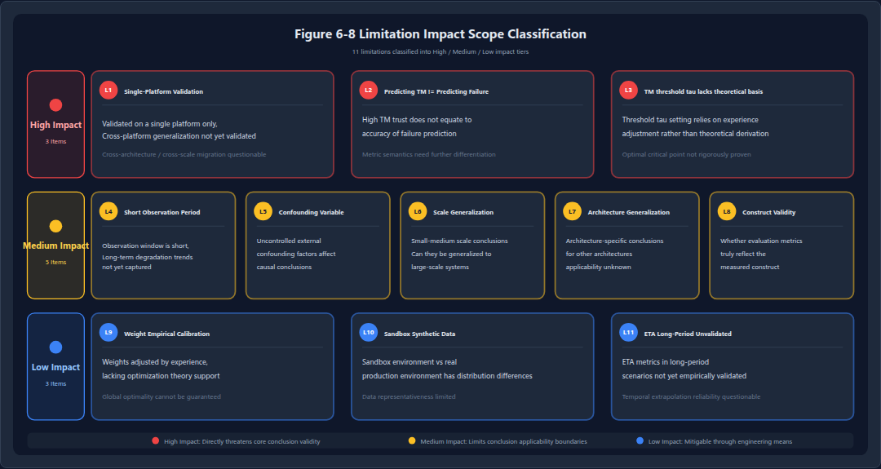
Task: Click '3 Items' under Low Impact
Action: coord(55,383)
